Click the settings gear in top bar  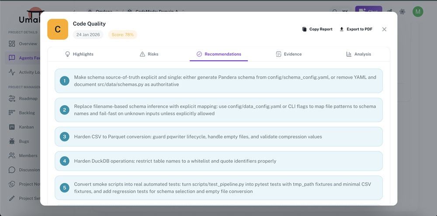pyautogui.click(x=402, y=12)
